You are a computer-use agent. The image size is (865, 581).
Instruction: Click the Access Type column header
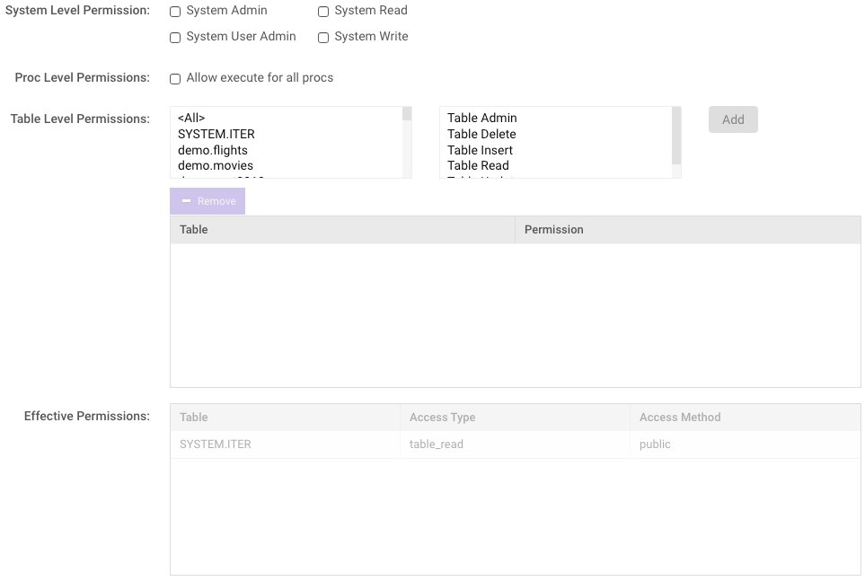pos(442,418)
